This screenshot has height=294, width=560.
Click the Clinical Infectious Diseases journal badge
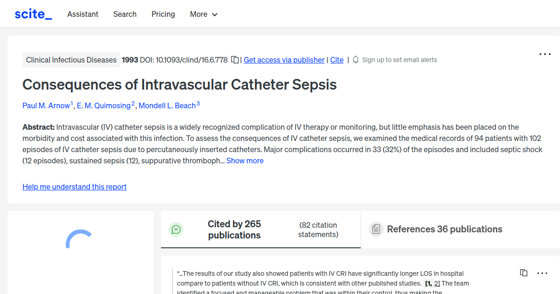click(x=71, y=60)
